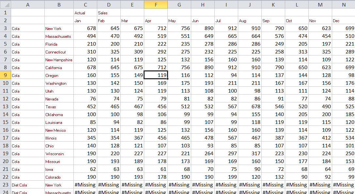Click the 'Jun' month header cell

[203, 20]
